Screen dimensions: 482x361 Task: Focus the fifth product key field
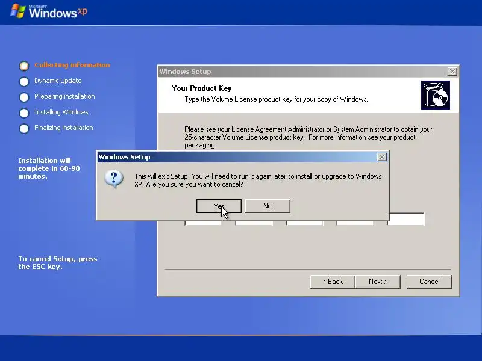(407, 219)
